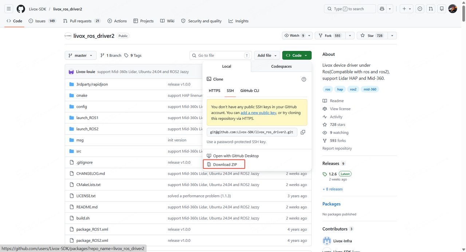
Task: Open the Add file dropdown
Action: tap(267, 55)
